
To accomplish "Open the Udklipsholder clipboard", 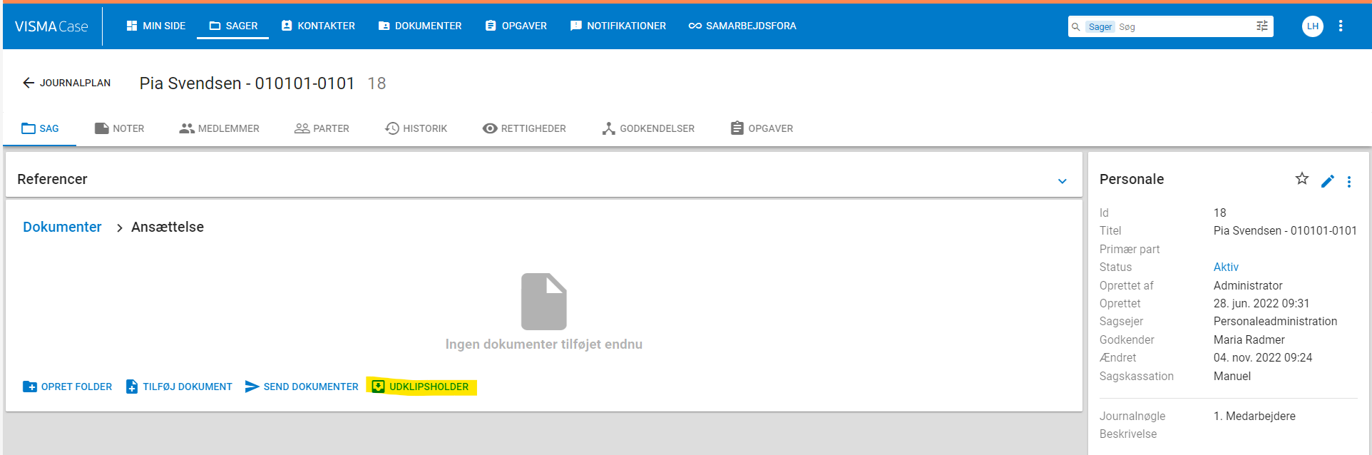I will point(421,387).
